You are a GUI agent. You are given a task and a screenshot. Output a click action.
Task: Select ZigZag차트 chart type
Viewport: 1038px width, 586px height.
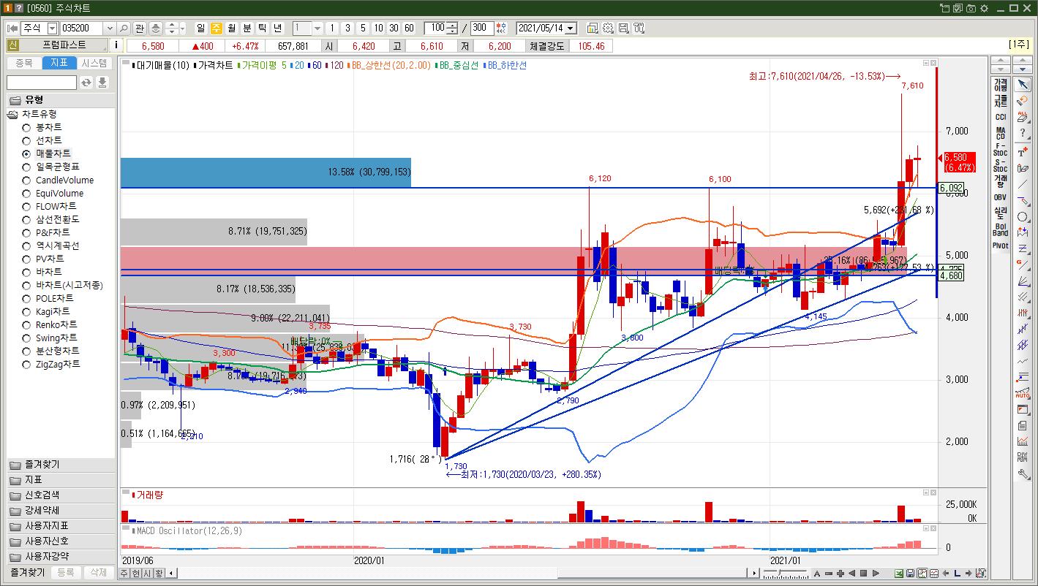pos(50,364)
